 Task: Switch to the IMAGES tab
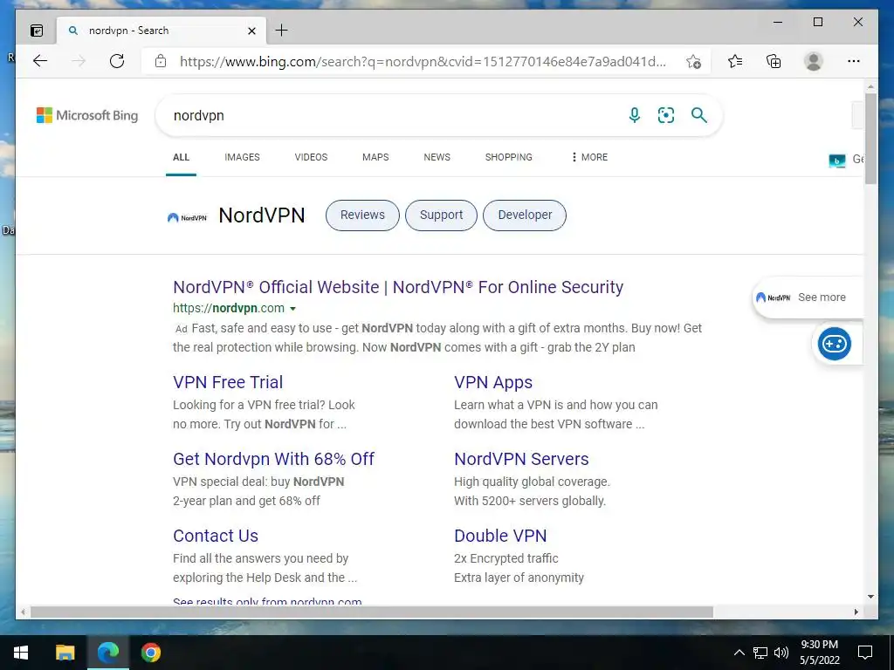(x=242, y=157)
